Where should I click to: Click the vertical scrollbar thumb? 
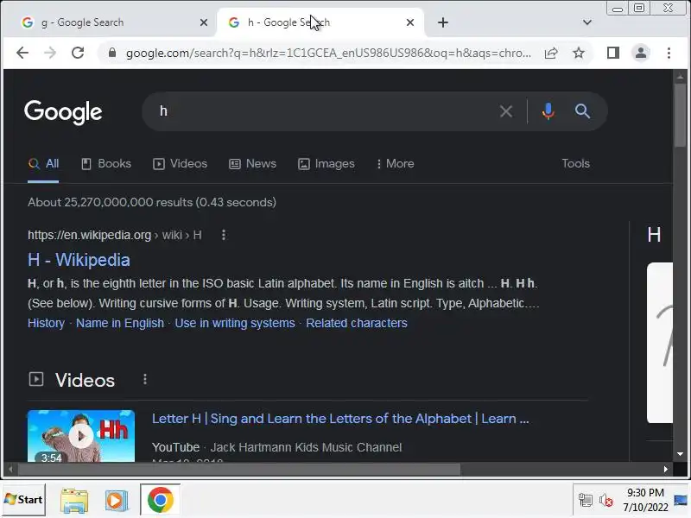click(680, 116)
